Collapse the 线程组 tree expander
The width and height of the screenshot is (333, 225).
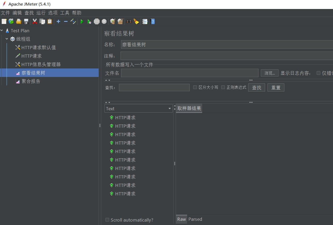pos(7,39)
